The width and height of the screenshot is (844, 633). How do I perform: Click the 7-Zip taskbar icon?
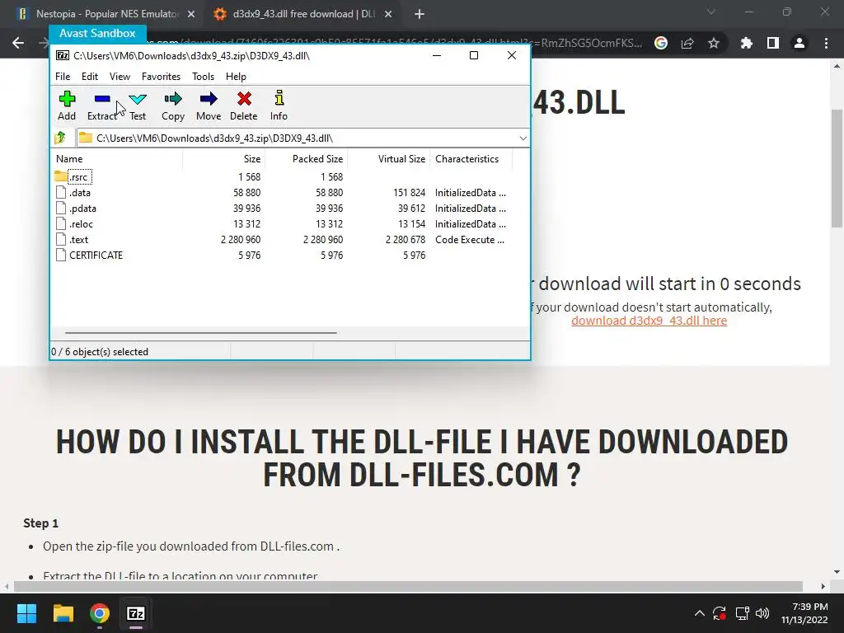136,613
